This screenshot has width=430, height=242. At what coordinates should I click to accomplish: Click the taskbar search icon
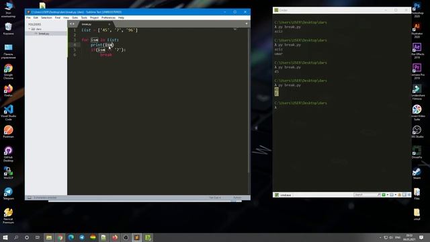(x=16, y=237)
